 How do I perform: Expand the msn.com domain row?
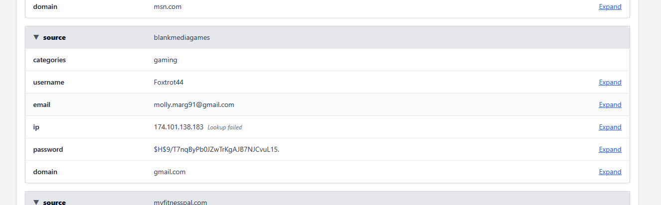(610, 7)
